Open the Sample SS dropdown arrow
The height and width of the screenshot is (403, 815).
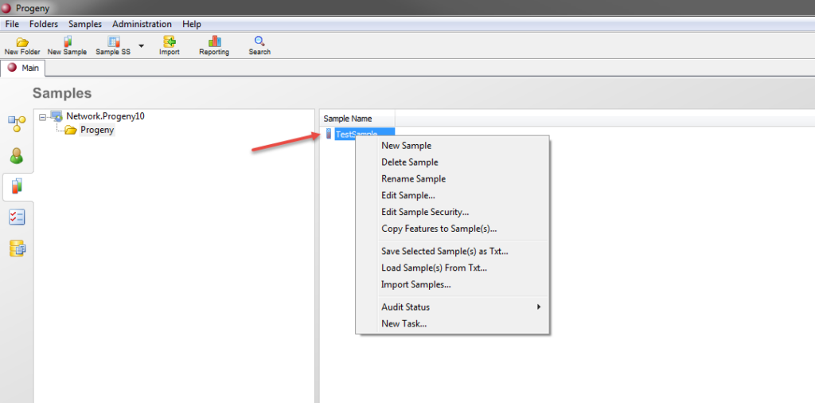141,45
